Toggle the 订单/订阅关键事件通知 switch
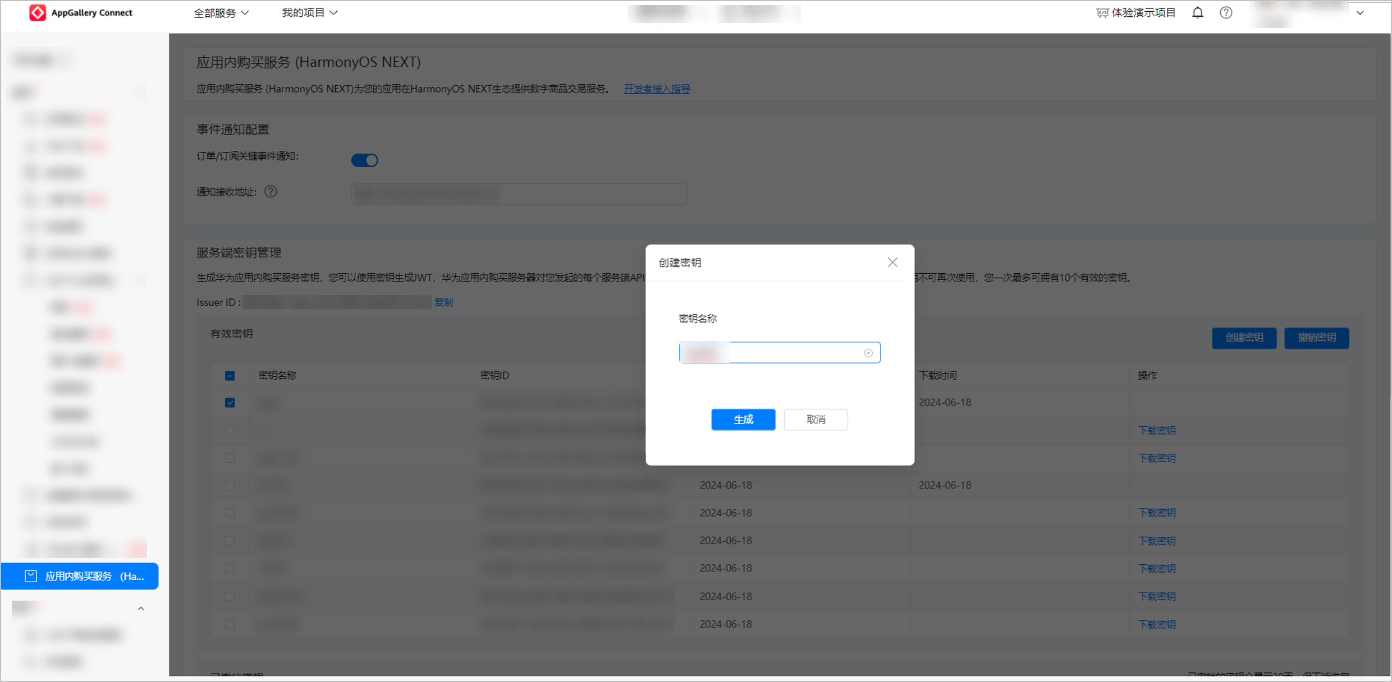Screen dimensions: 1392x682 pos(365,160)
